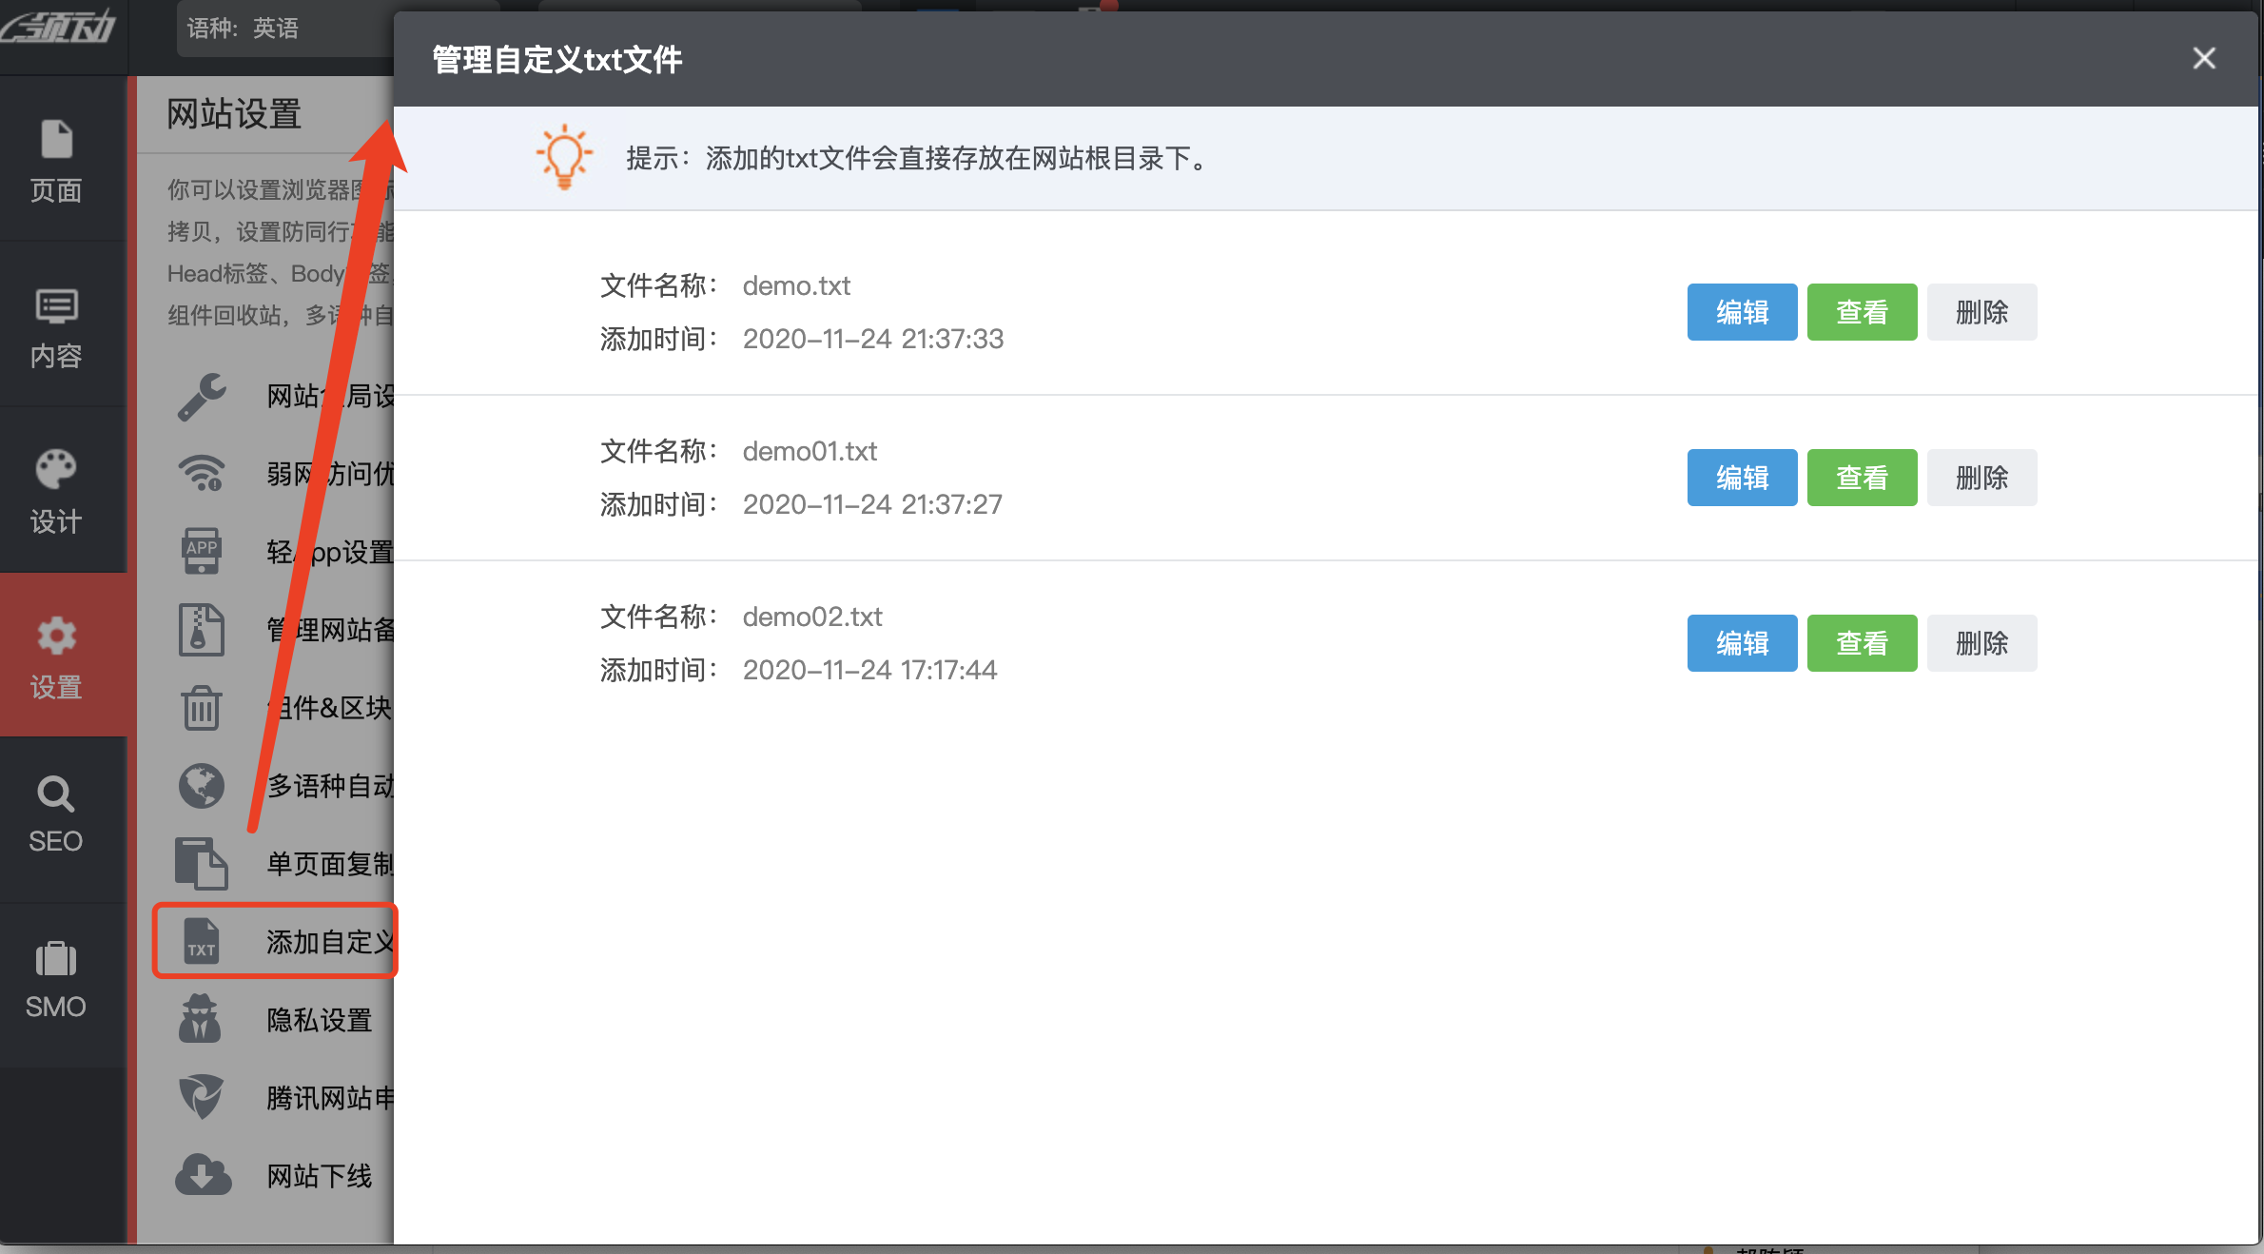This screenshot has width=2264, height=1254.
Task: Open 隐私设置 via the spy icon
Action: 201,1019
